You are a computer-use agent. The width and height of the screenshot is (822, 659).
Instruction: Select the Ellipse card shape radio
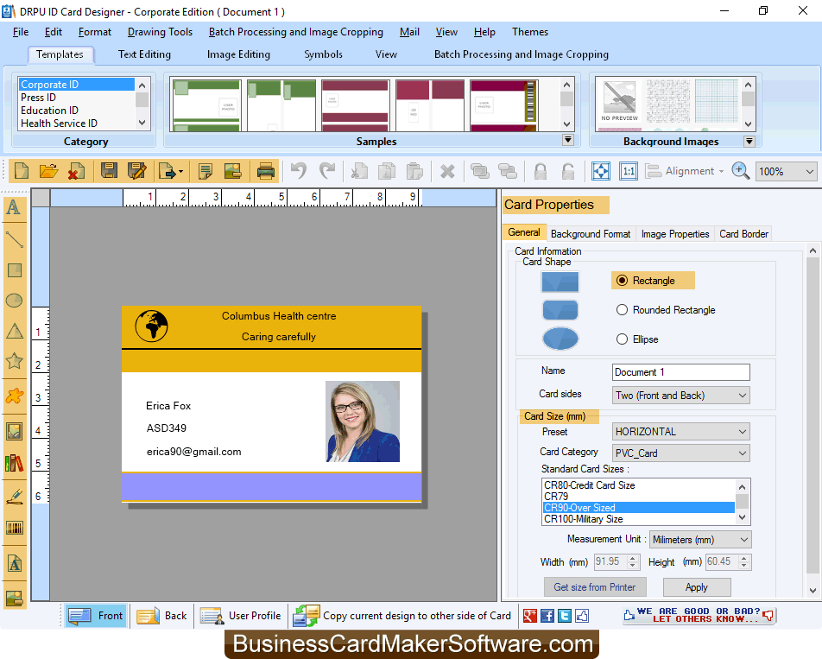(622, 339)
